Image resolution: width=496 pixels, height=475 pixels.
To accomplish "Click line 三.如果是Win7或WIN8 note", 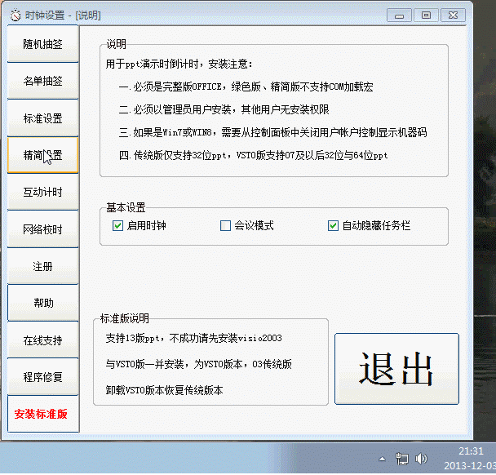I will [273, 132].
